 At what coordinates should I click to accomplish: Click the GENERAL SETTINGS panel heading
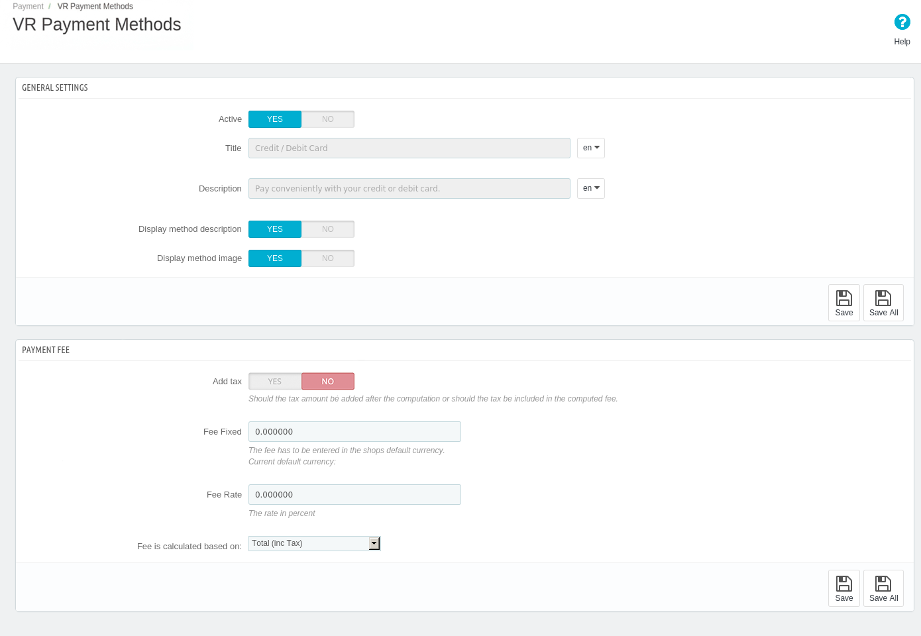pyautogui.click(x=55, y=87)
